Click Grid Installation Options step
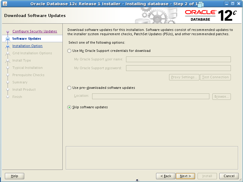Screen dimensions: 243x182 click(32, 53)
